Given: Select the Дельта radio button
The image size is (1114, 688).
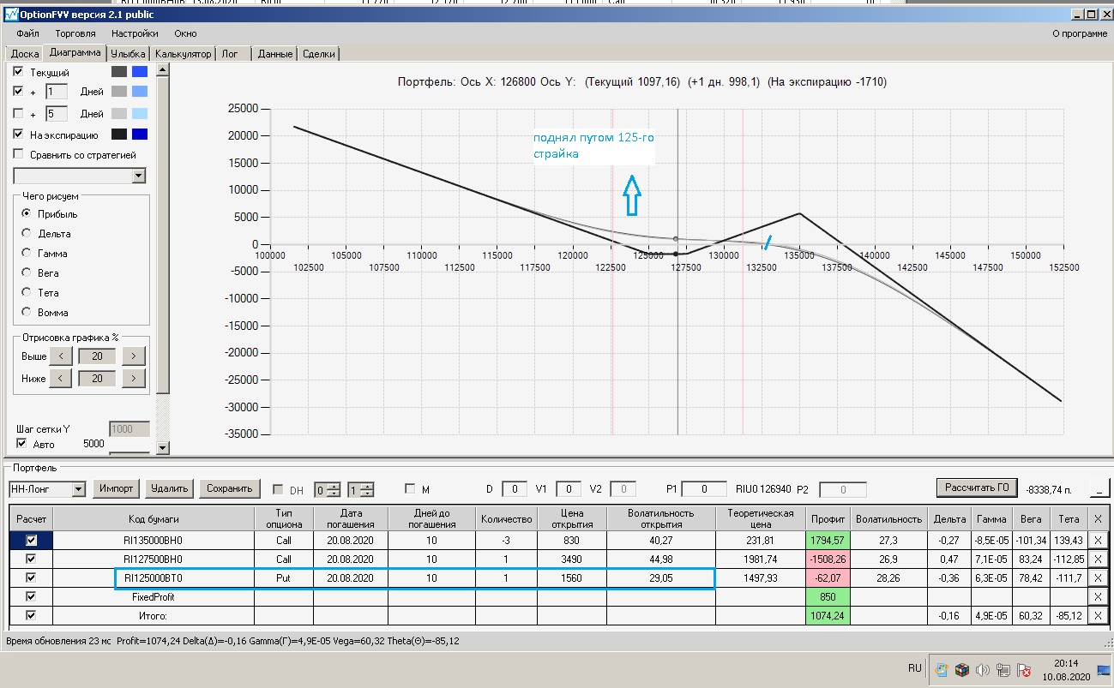Looking at the screenshot, I should [27, 233].
